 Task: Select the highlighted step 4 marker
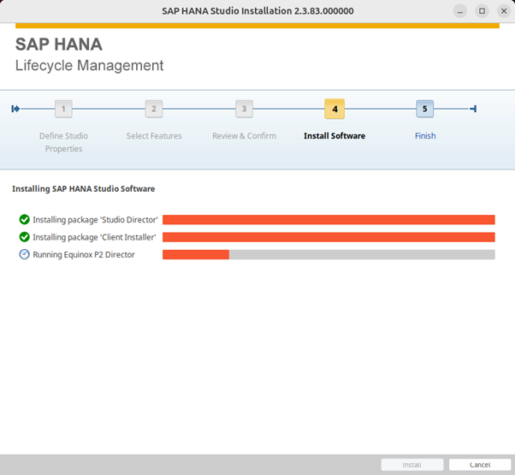pyautogui.click(x=334, y=109)
